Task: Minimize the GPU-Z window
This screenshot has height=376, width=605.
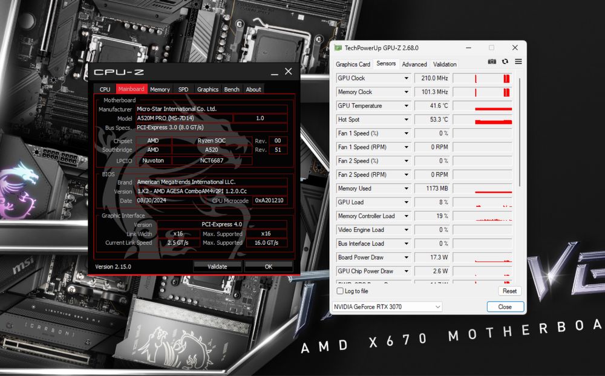Action: coord(468,48)
